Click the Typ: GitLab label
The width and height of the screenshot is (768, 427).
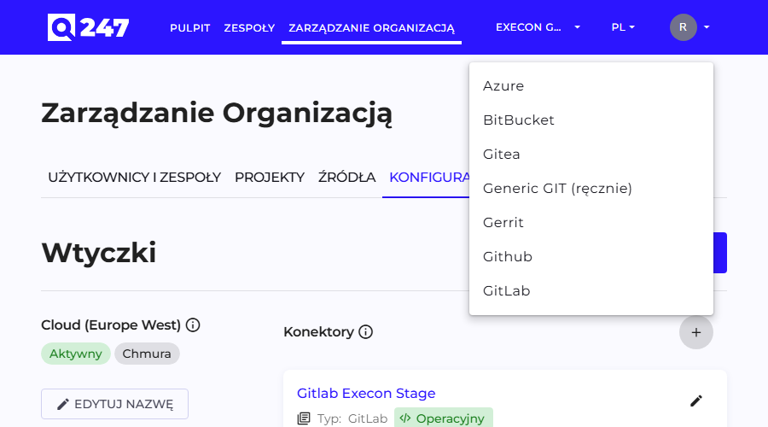352,418
